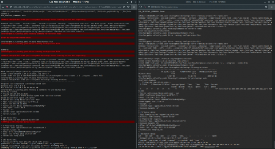275x149 pixels.
Task: Click the insecure connection lock icon in the borgmatic log window
Action: coord(7,7)
